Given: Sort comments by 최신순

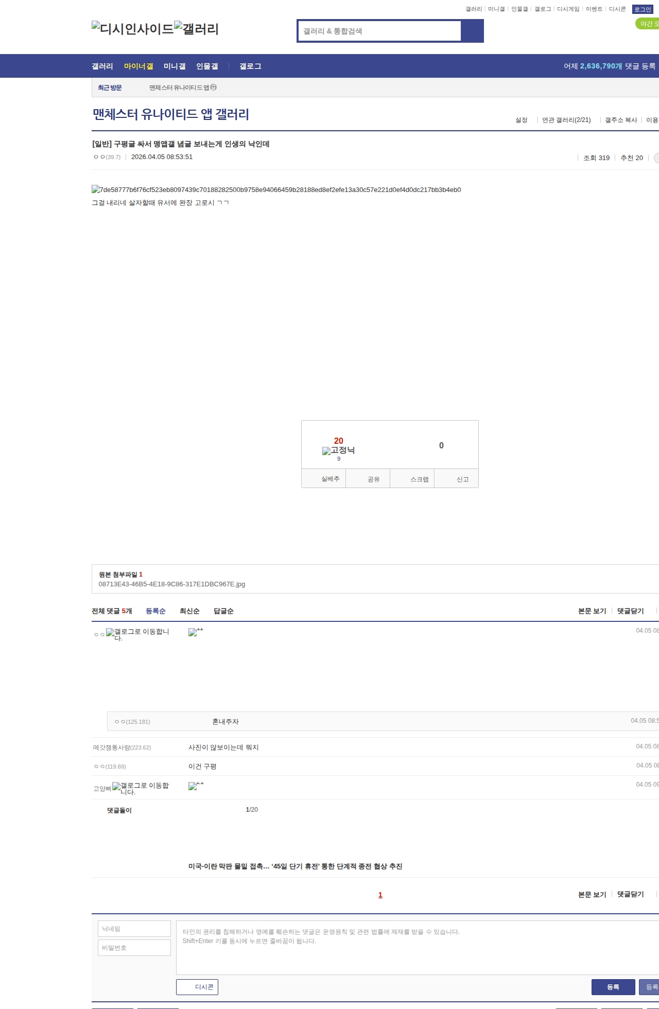Looking at the screenshot, I should pos(189,611).
